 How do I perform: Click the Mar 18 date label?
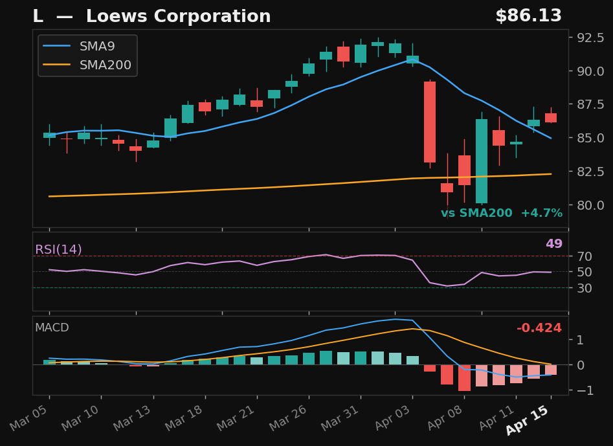pos(184,418)
